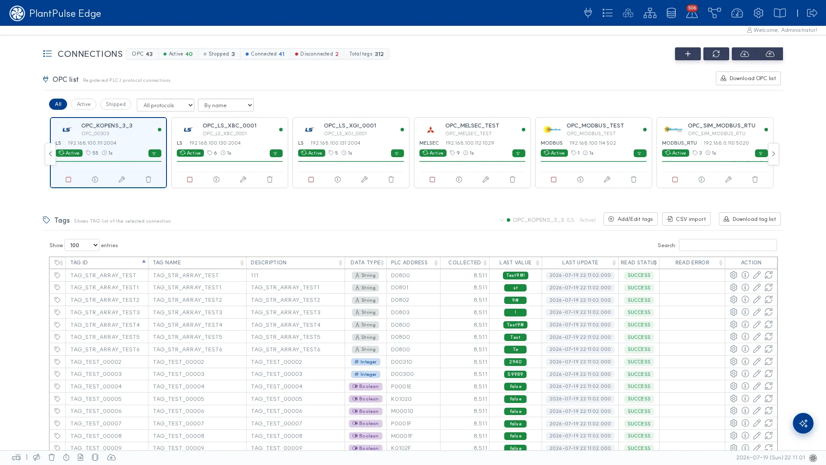Screen dimensions: 826x465
Task: Click wrench icon on OPC_KOPENS_3_3 card
Action: 122,180
